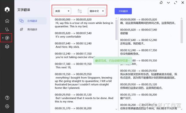
Task: Click translated panel scroll-up arrow
Action: pos(181,18)
